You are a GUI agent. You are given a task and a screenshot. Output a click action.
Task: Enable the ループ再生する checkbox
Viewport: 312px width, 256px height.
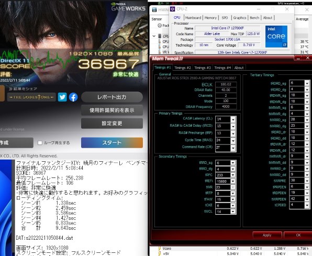[40, 143]
